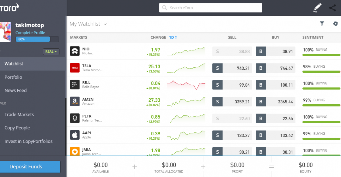Click the NIO Buy at 38.91
This screenshot has width=341, height=177.
point(276,51)
